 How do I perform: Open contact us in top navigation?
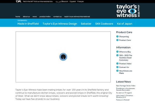57,16
